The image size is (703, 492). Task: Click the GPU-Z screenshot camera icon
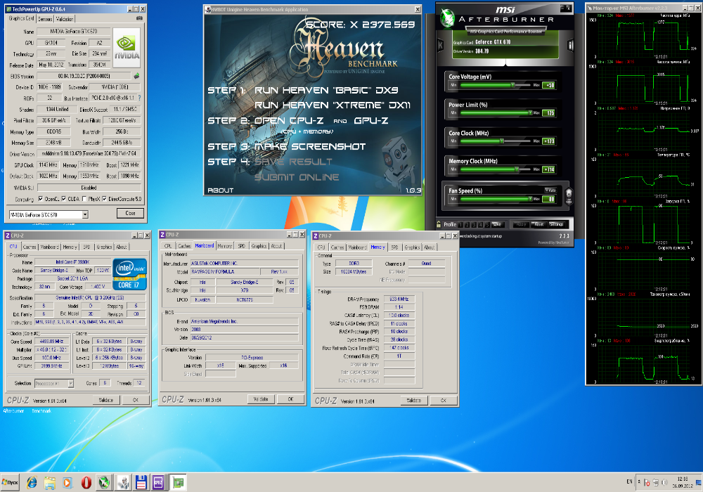click(x=139, y=18)
